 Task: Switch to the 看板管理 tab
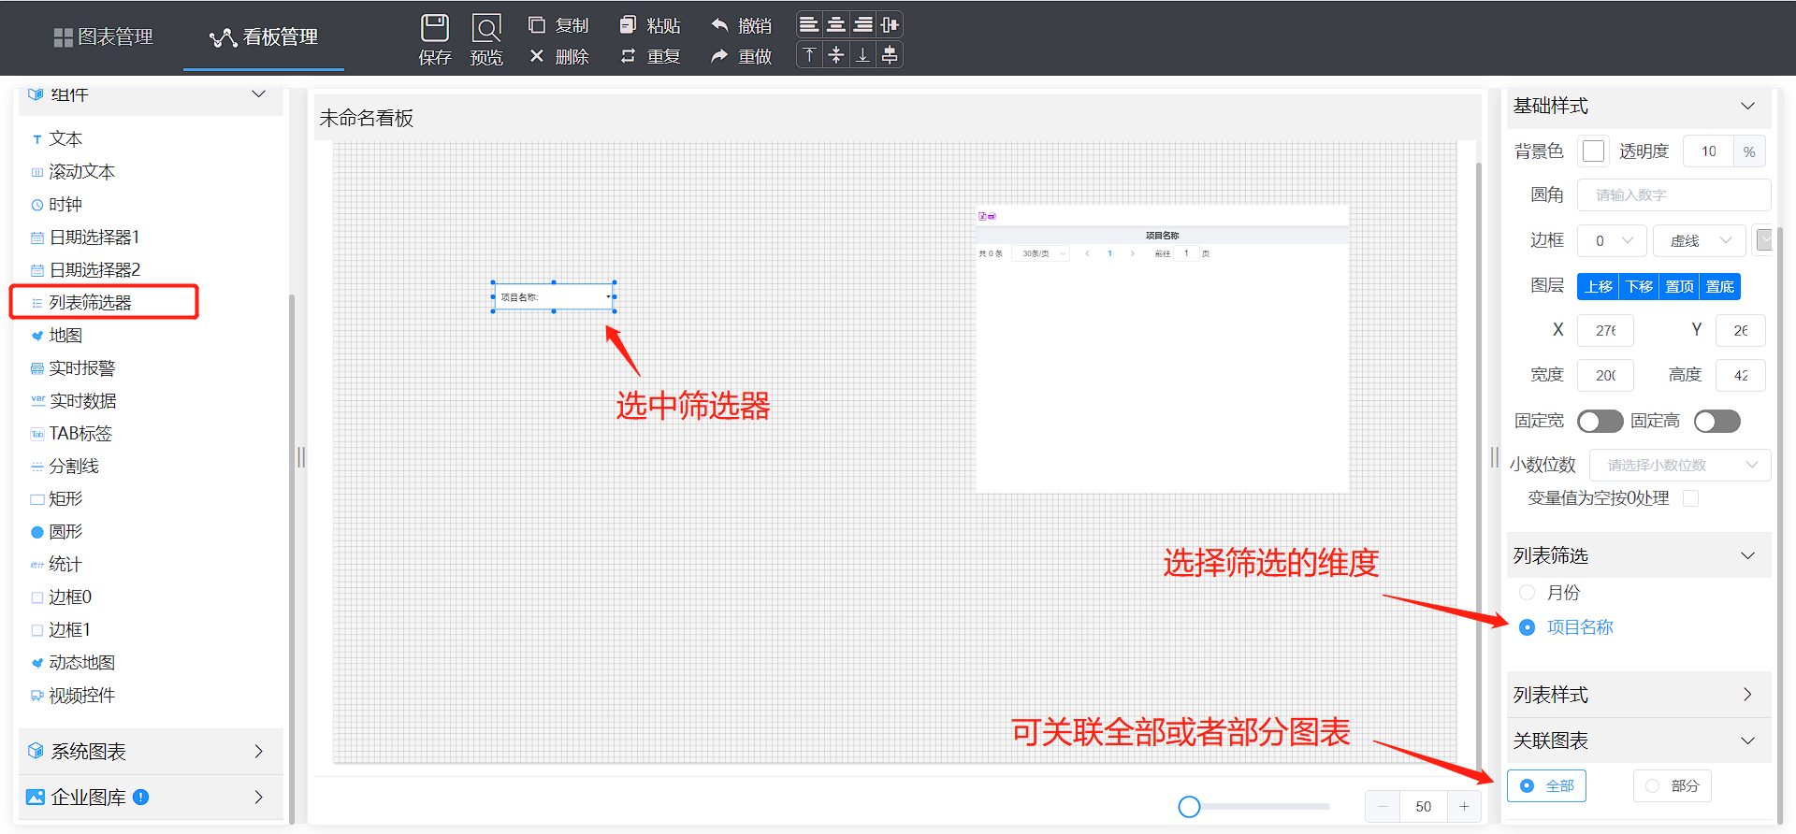(264, 37)
